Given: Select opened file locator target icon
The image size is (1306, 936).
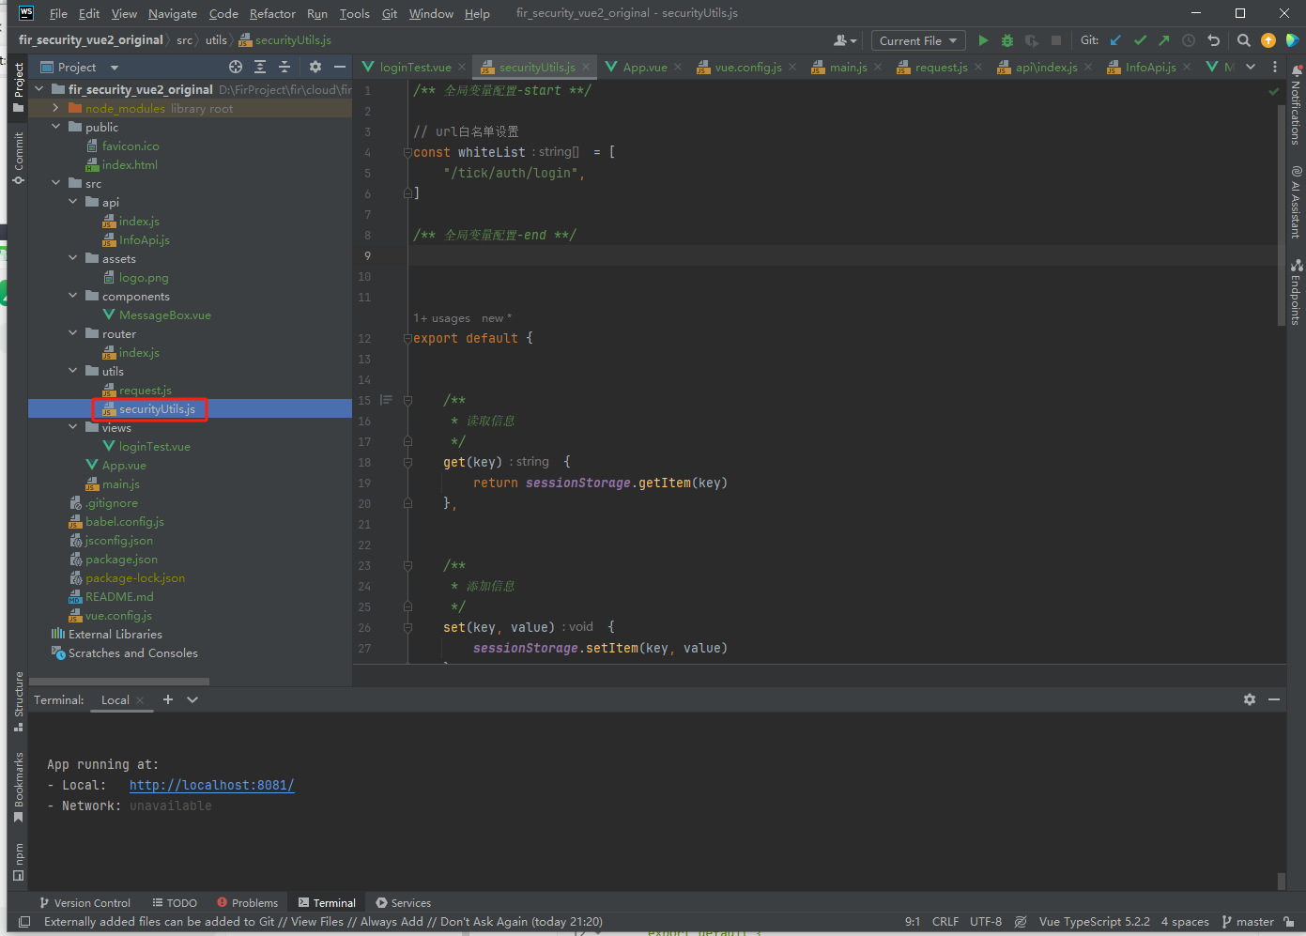Looking at the screenshot, I should click(236, 67).
